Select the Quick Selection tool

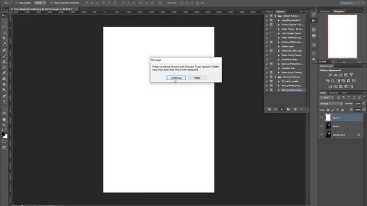4,33
